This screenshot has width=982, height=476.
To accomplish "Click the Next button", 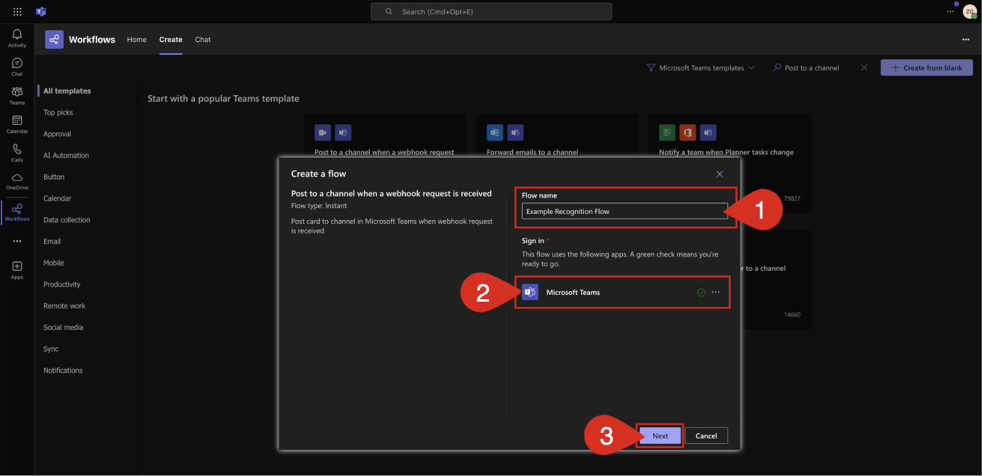I will [x=660, y=436].
